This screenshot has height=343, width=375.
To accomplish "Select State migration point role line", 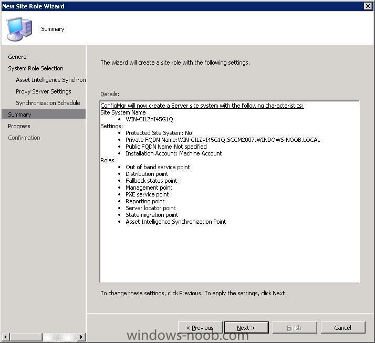I will (x=152, y=215).
